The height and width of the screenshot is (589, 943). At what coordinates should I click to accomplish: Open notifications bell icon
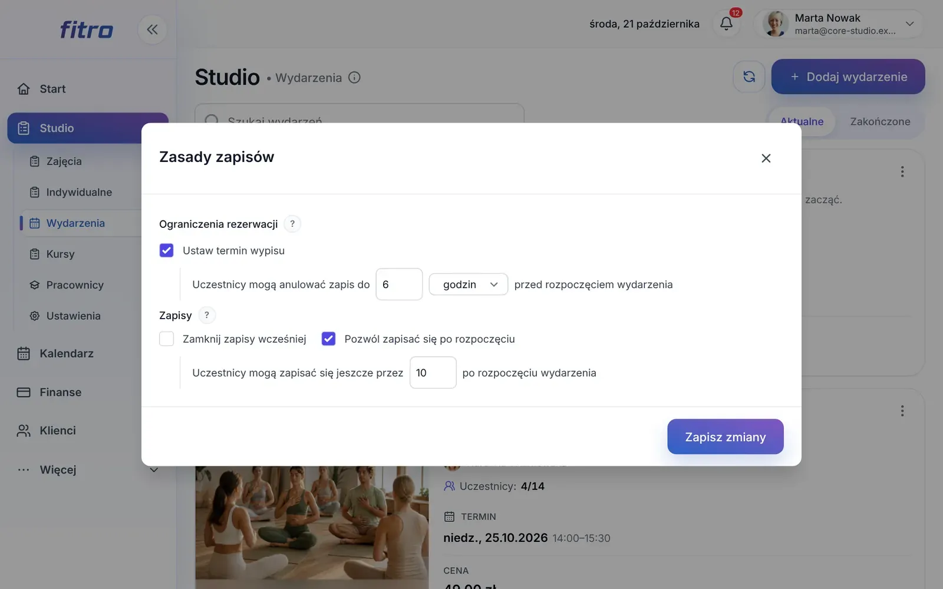726,24
